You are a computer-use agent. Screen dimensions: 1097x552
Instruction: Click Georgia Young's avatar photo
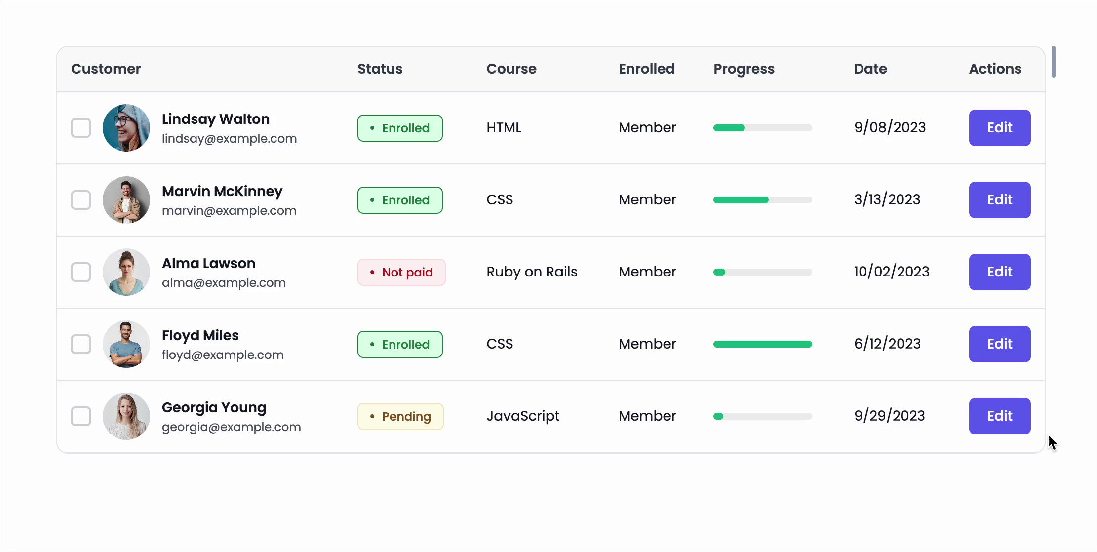[126, 416]
